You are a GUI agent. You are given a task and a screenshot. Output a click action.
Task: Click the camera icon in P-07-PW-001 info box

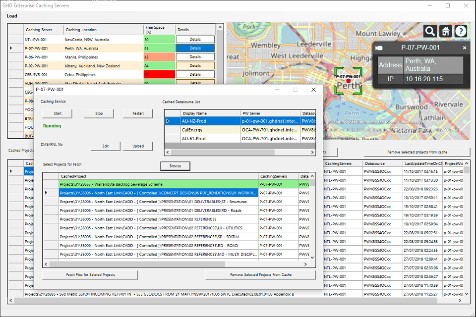click(379, 48)
